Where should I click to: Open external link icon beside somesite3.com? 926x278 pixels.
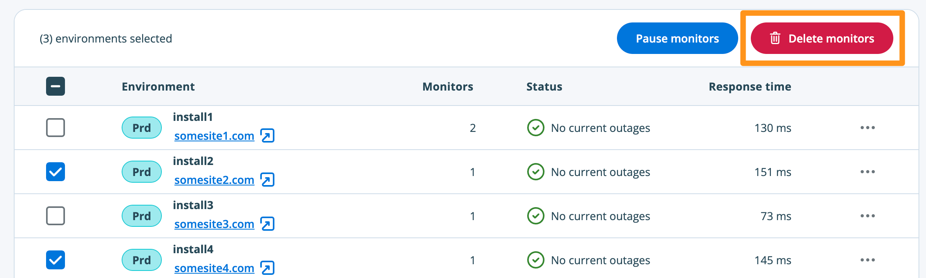(x=267, y=224)
